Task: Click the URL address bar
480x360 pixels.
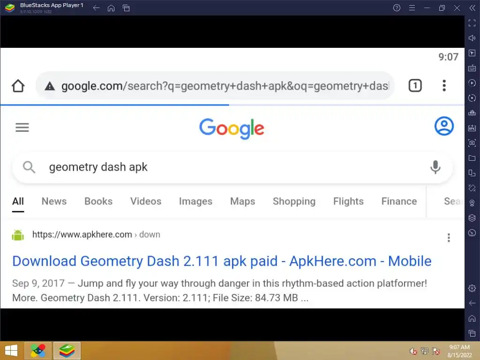Action: pos(215,86)
